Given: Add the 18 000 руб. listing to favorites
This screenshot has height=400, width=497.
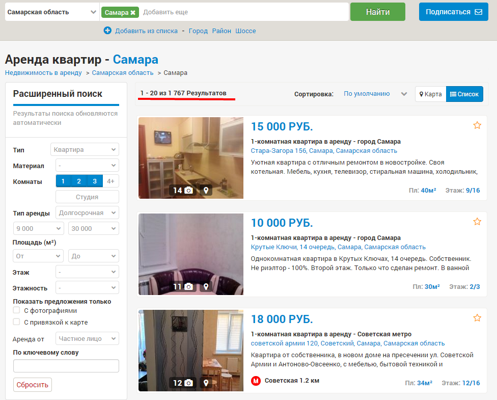Looking at the screenshot, I should [477, 318].
